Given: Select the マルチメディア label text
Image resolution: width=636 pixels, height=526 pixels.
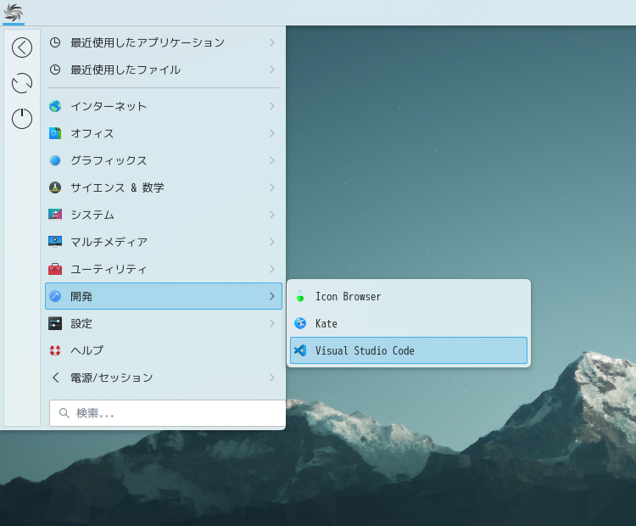Looking at the screenshot, I should point(109,242).
